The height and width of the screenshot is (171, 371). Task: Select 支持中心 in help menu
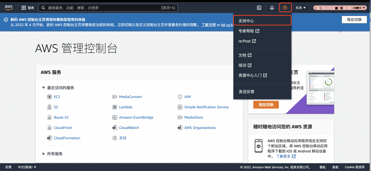[x=262, y=21]
